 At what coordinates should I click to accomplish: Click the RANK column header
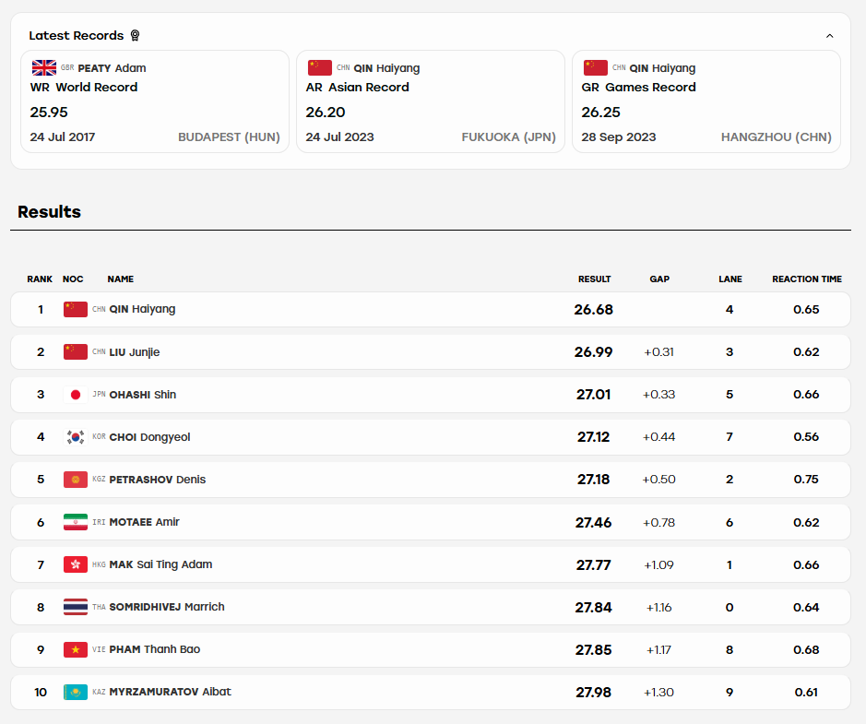click(40, 279)
